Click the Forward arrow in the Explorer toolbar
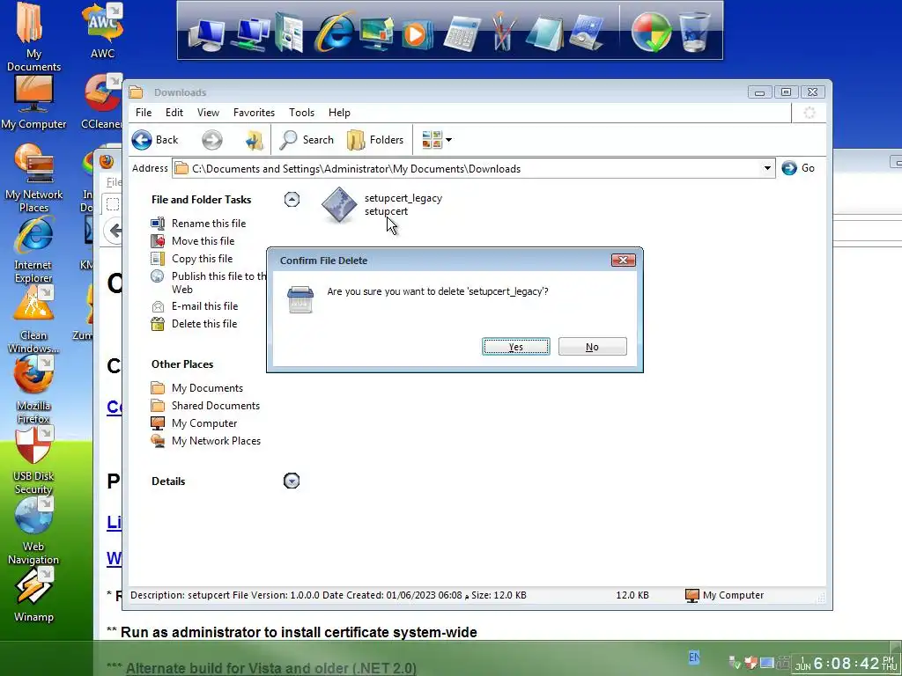 click(x=211, y=140)
